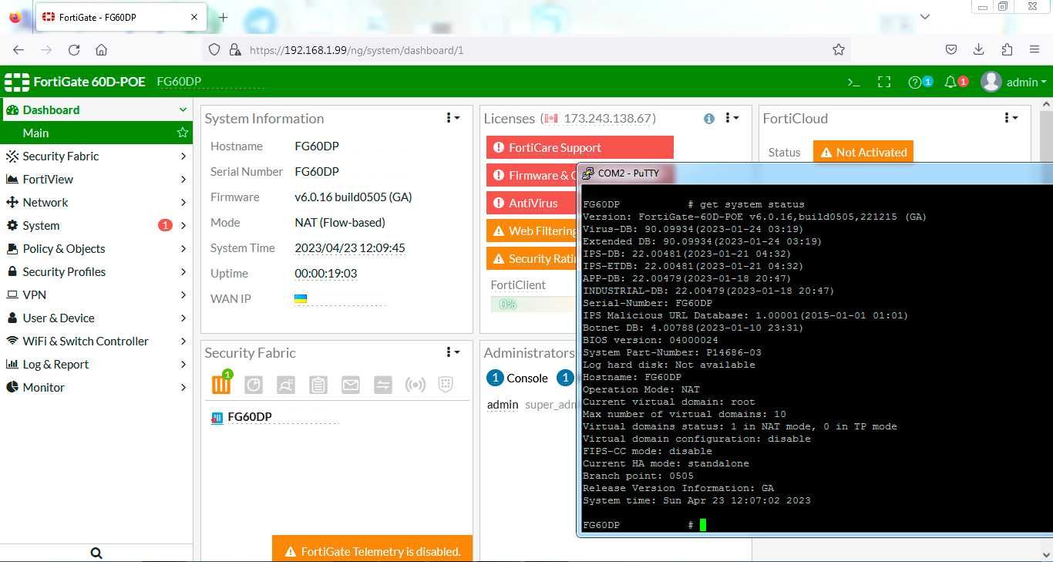Click FG60DP device in Security Fabric
Screen dimensions: 1053x562
point(250,417)
